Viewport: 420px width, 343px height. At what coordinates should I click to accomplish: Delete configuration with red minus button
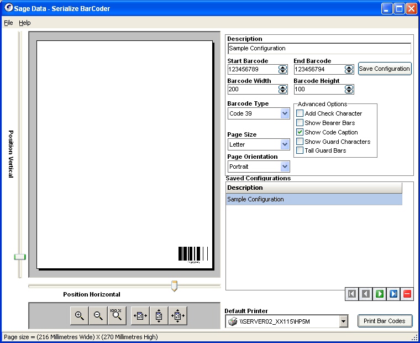[x=407, y=294]
